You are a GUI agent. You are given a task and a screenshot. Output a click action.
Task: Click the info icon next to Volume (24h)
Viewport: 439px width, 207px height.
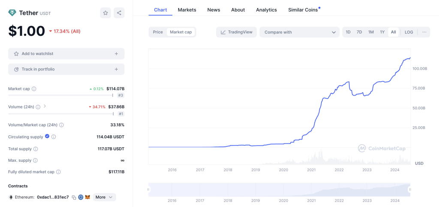pyautogui.click(x=38, y=107)
